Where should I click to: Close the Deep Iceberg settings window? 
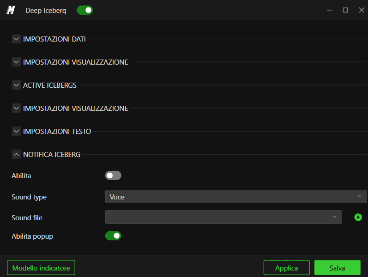[362, 10]
